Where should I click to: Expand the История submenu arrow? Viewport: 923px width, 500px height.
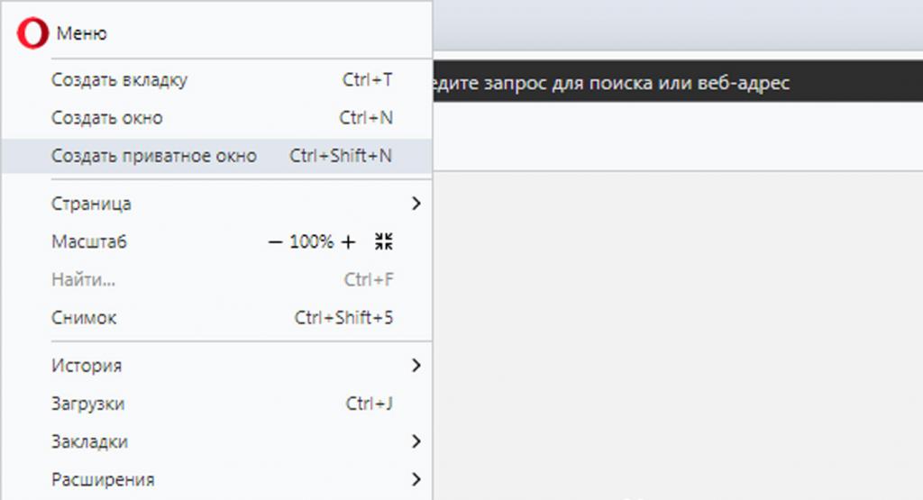click(416, 365)
